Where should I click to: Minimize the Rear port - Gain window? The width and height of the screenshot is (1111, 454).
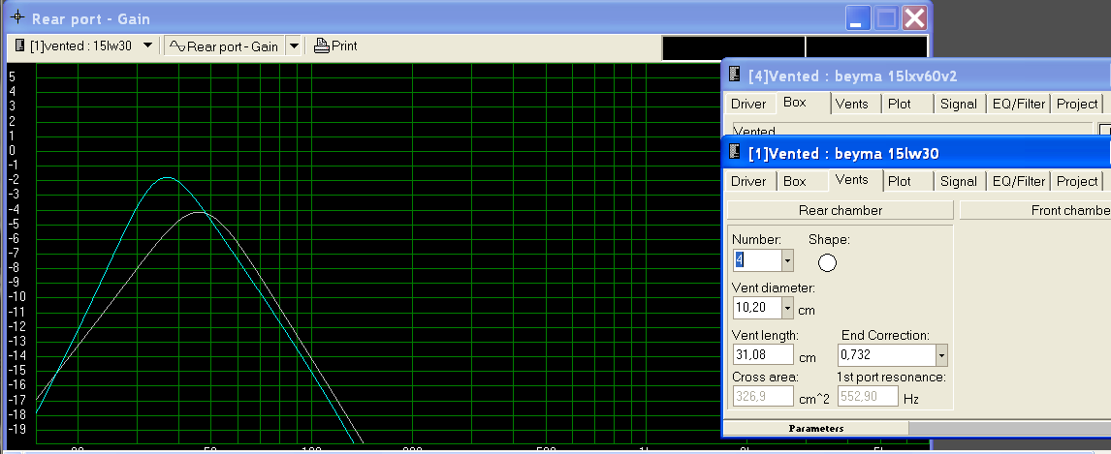[x=859, y=17]
